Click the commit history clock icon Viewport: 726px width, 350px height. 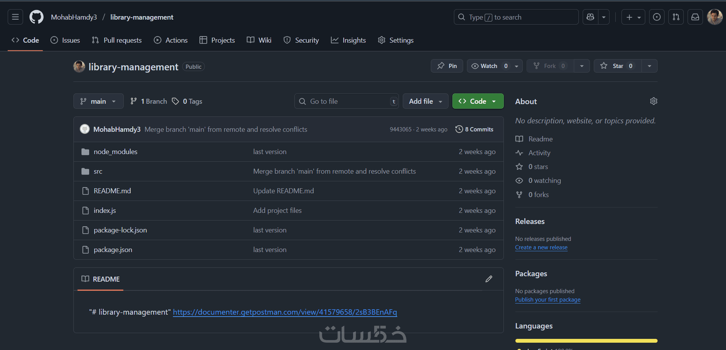click(459, 129)
